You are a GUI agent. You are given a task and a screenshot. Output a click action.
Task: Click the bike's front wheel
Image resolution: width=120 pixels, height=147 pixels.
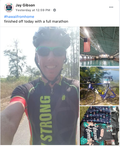point(88,97)
